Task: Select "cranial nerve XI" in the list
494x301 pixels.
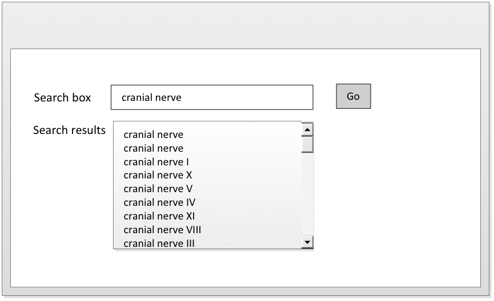Action: point(159,216)
